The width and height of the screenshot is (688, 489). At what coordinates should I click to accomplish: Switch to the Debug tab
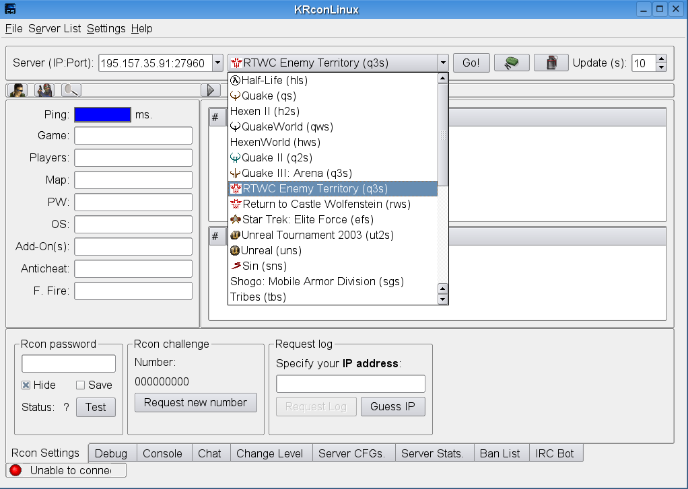[113, 453]
